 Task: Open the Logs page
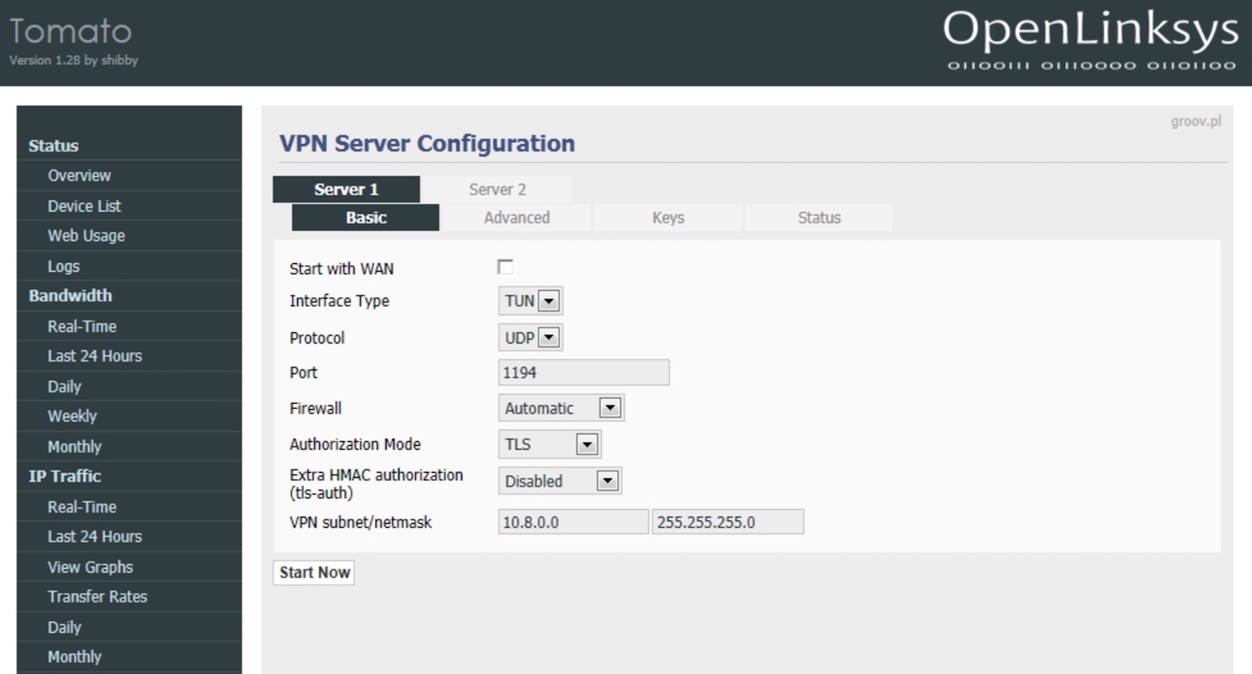click(x=64, y=266)
